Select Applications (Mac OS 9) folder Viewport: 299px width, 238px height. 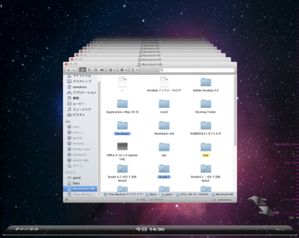point(122,106)
